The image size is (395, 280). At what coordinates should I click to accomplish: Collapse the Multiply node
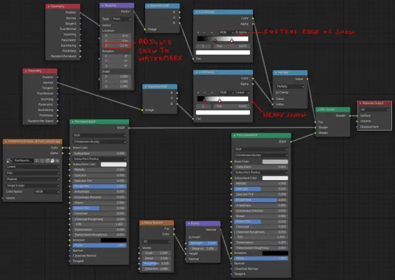(276, 73)
